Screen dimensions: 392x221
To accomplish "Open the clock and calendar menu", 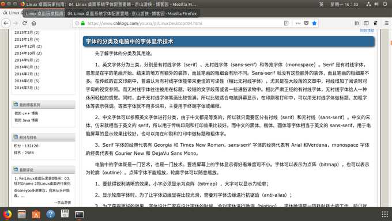I will 344,4.
